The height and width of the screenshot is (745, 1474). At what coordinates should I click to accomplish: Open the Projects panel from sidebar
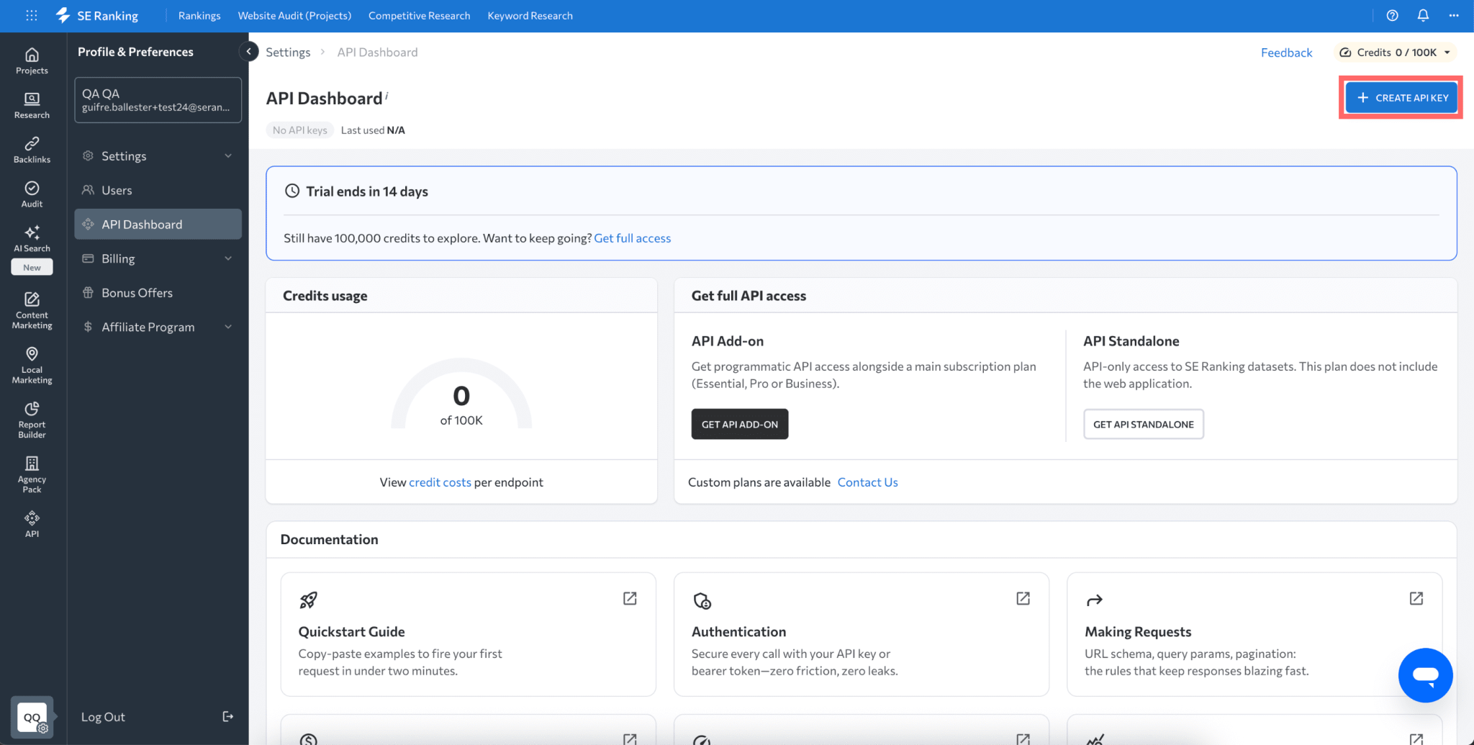tap(32, 61)
